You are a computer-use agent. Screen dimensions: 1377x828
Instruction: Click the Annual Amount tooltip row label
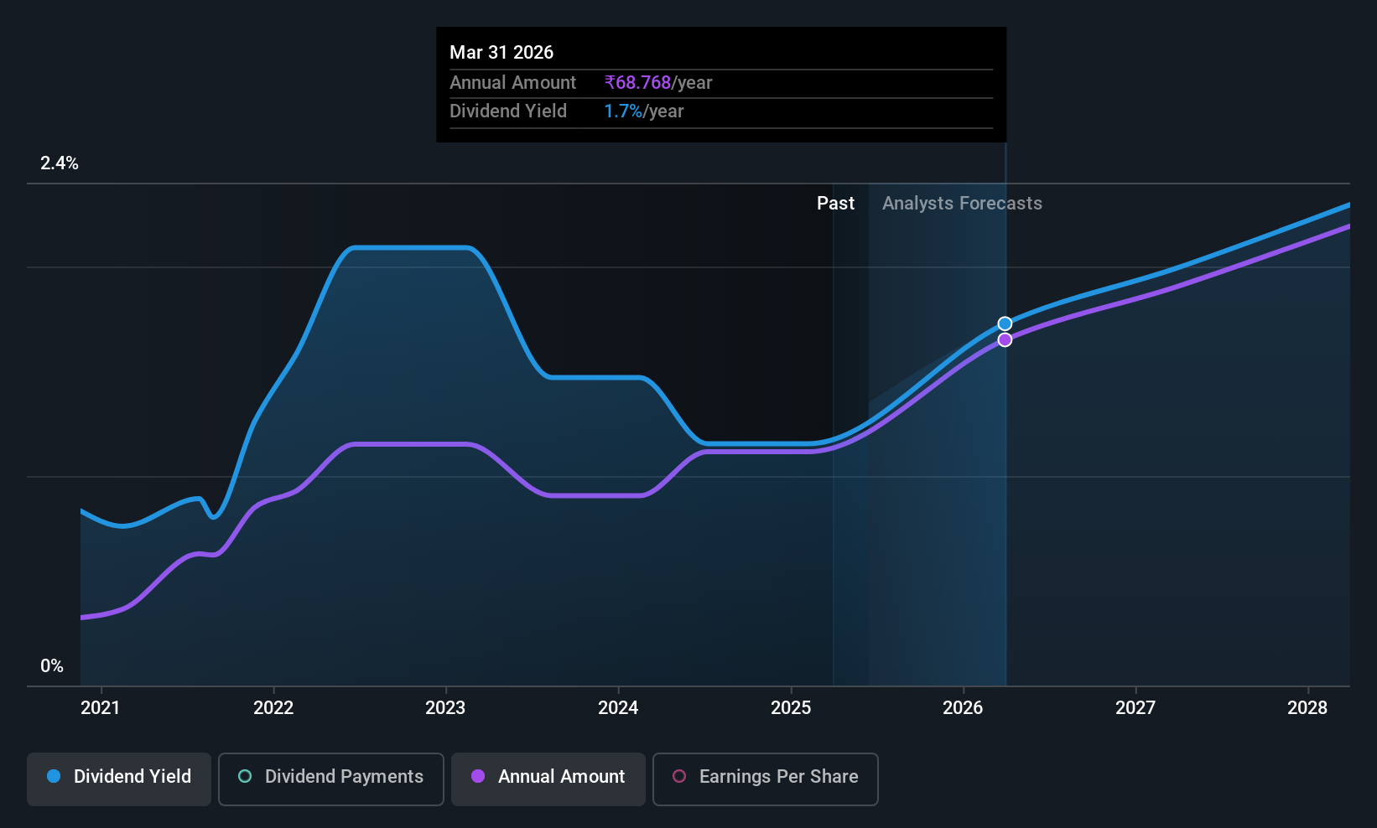coord(512,82)
